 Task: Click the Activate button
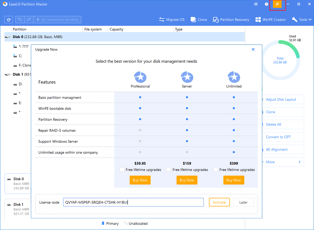(219, 202)
